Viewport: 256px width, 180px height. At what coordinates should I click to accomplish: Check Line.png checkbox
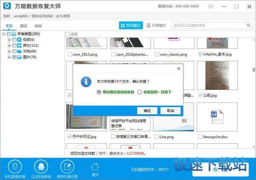point(157,136)
